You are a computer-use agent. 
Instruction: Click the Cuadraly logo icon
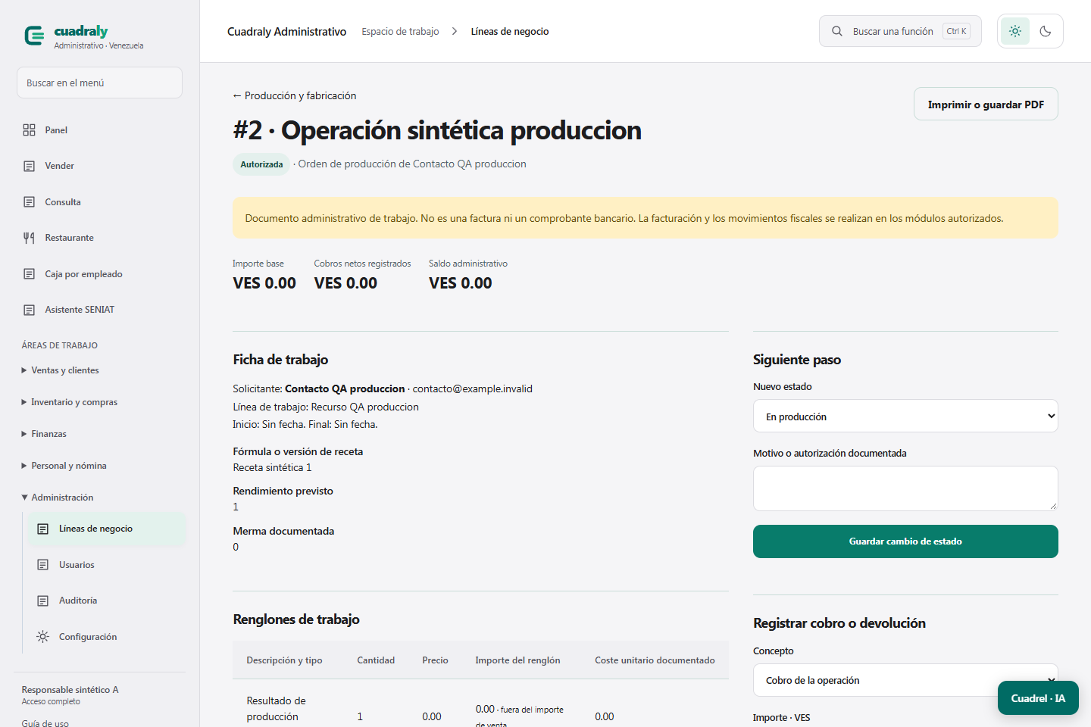click(35, 36)
